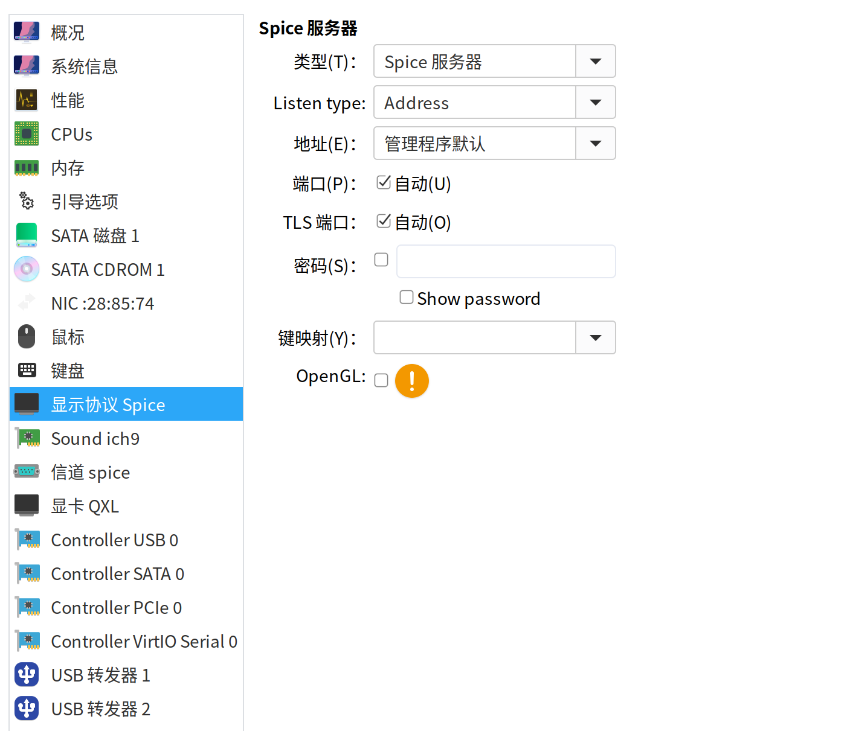850x731 pixels.
Task: Select 概况 in the sidebar
Action: point(68,33)
